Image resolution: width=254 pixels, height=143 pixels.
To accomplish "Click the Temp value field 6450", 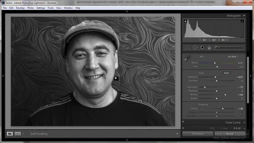I will (x=240, y=63).
